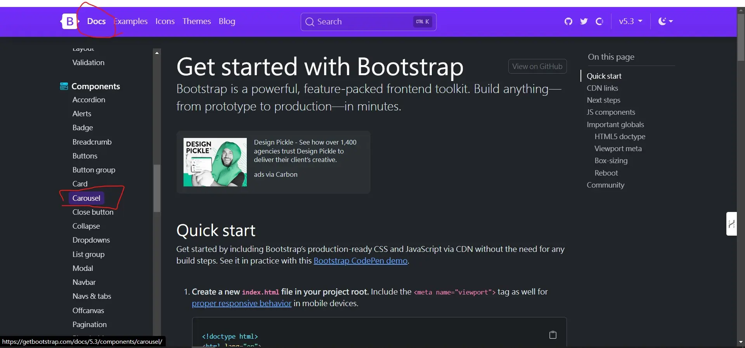The height and width of the screenshot is (348, 745).
Task: Open the Twitter bird icon link
Action: [584, 21]
